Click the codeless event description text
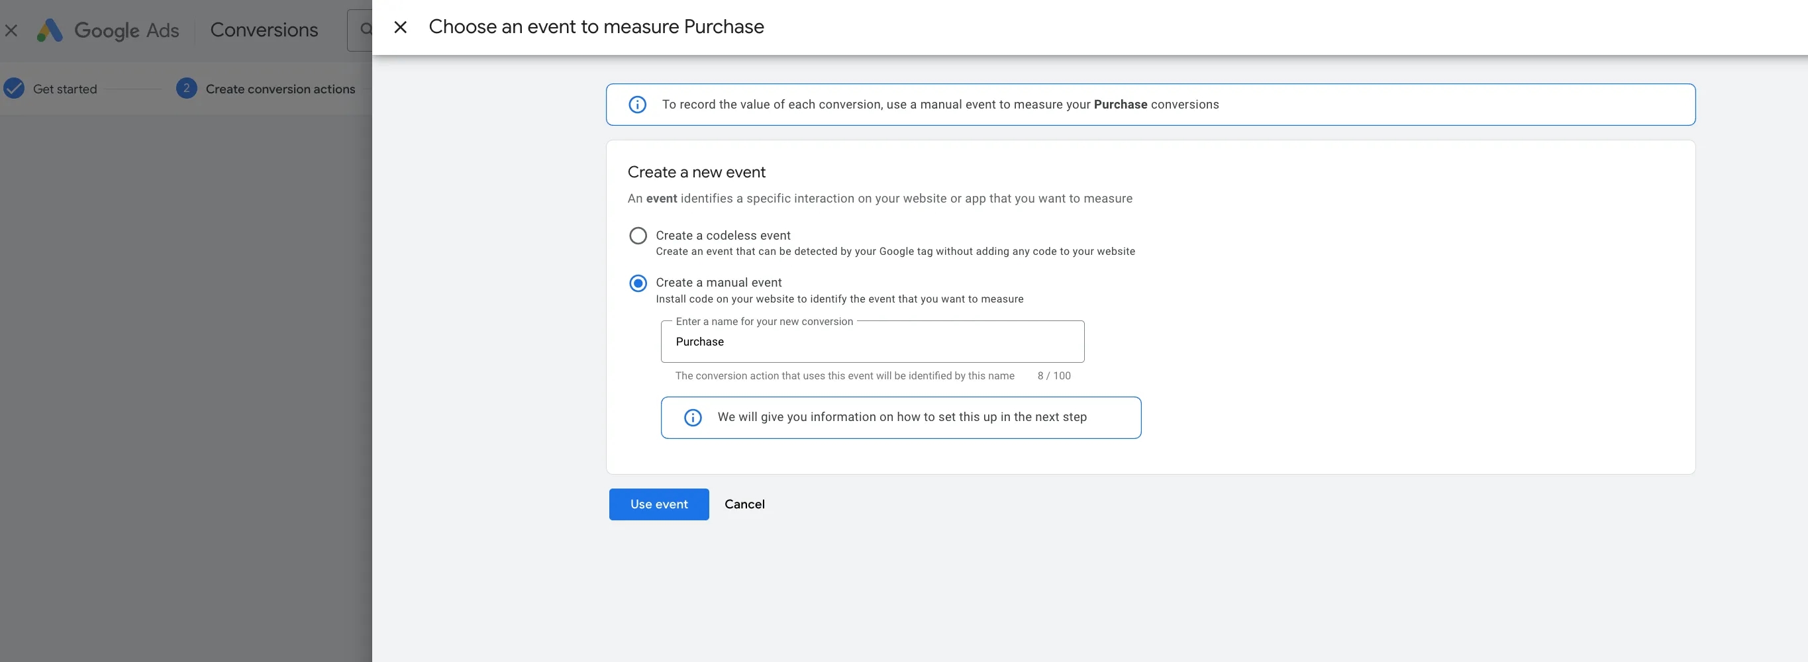This screenshot has width=1808, height=662. tap(895, 251)
